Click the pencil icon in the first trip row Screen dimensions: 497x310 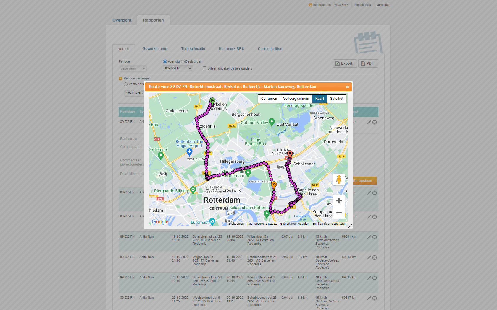(x=369, y=122)
